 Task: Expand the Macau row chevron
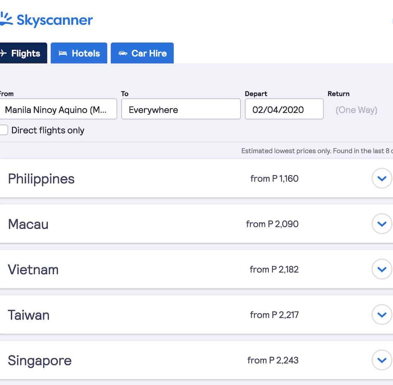(x=382, y=224)
